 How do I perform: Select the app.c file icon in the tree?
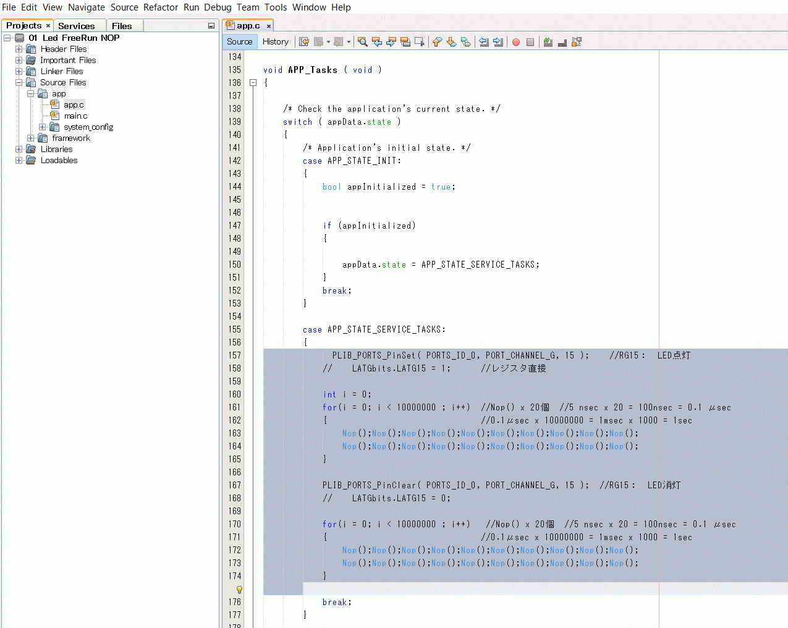click(x=55, y=104)
